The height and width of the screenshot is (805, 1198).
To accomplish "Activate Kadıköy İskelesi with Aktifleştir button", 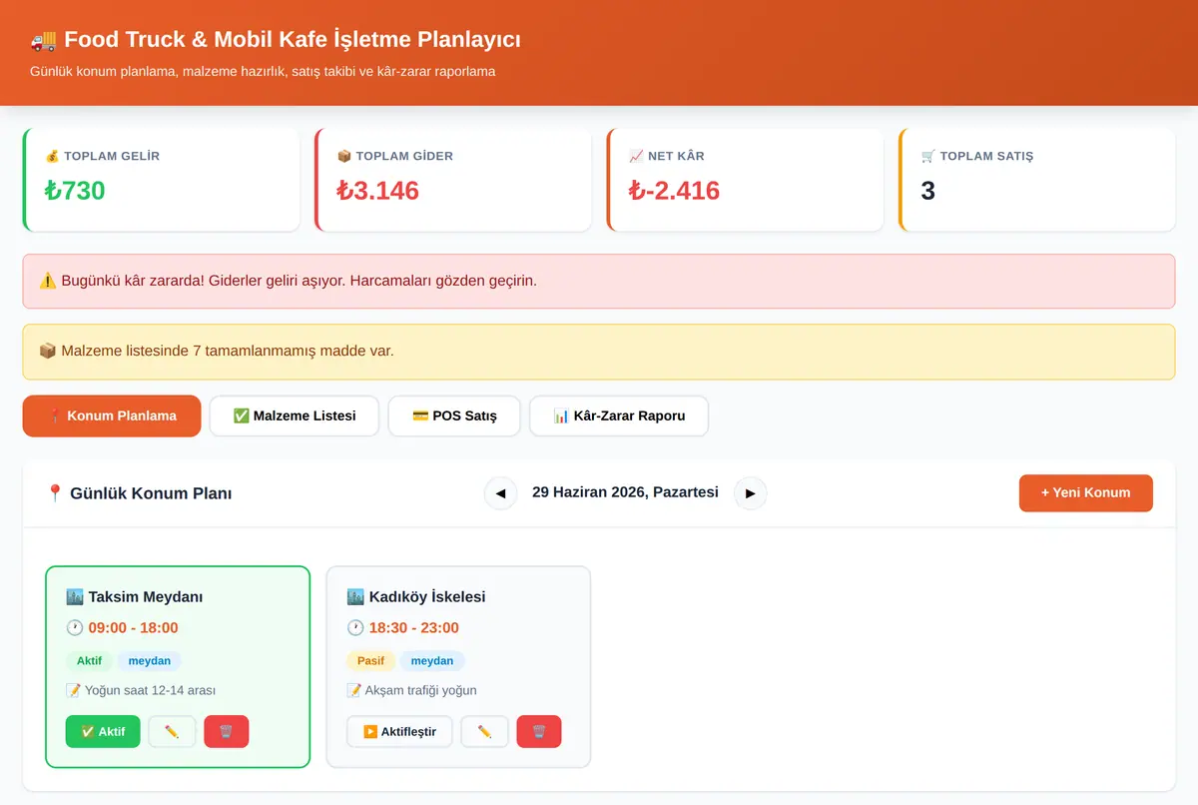I will tap(399, 731).
